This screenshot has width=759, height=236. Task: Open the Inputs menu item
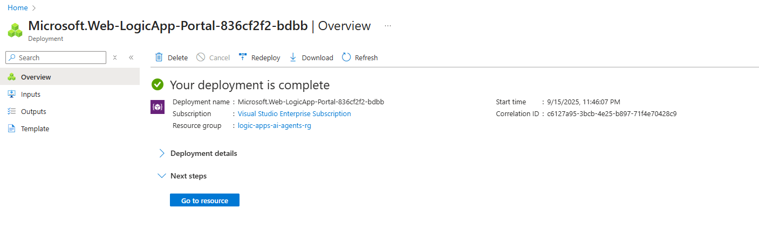31,94
